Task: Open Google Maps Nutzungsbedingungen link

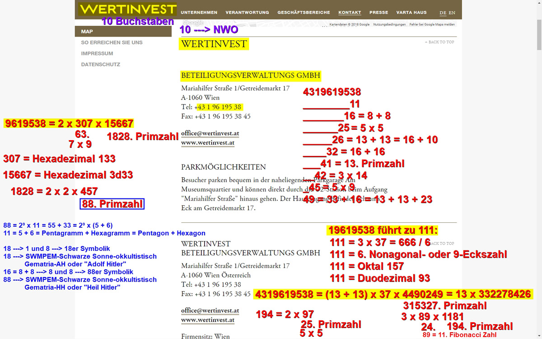Action: pos(389,24)
